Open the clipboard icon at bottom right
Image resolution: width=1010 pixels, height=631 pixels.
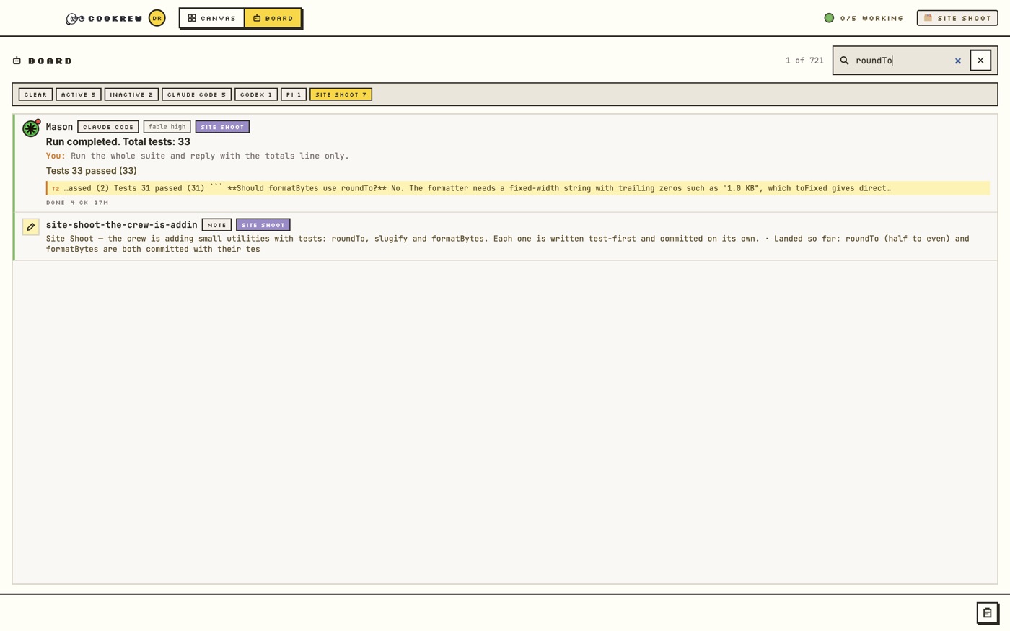tap(988, 612)
